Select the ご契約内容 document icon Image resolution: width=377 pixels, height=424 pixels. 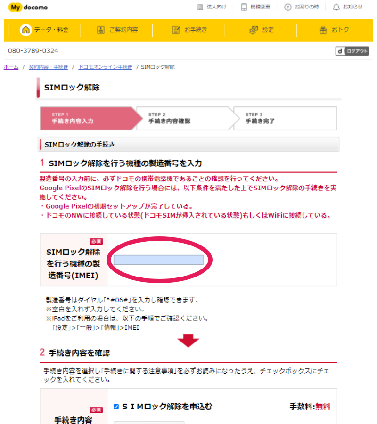coord(101,30)
